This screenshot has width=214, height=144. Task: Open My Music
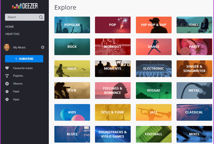coord(20,47)
